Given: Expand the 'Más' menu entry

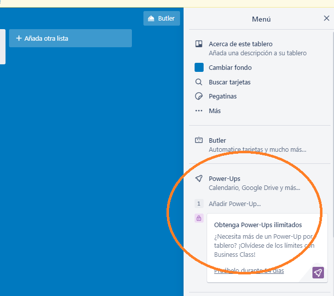Looking at the screenshot, I should pos(215,111).
